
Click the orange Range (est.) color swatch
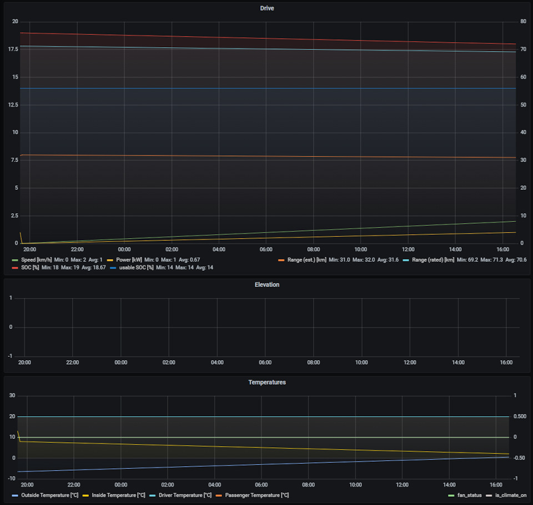click(x=281, y=260)
